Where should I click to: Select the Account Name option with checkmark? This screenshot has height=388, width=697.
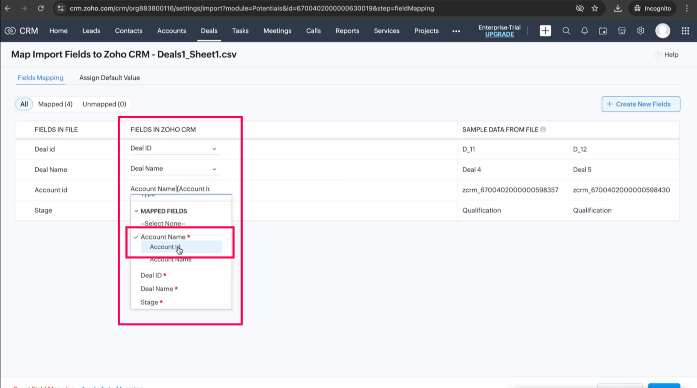tap(165, 237)
